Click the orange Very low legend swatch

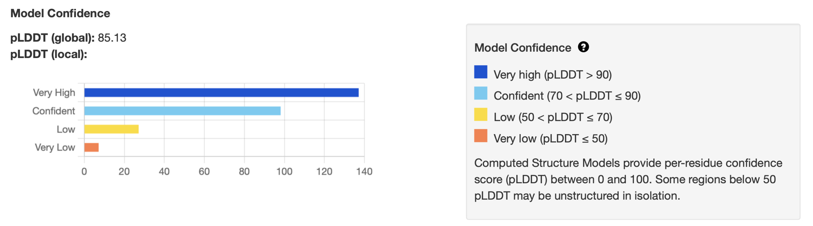480,136
